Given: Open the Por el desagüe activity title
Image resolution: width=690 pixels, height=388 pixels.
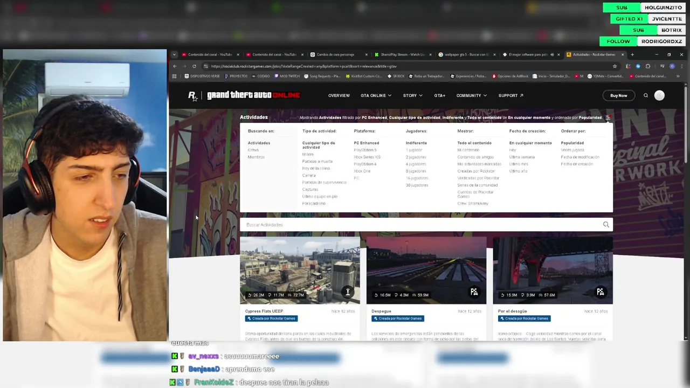Looking at the screenshot, I should pyautogui.click(x=512, y=311).
